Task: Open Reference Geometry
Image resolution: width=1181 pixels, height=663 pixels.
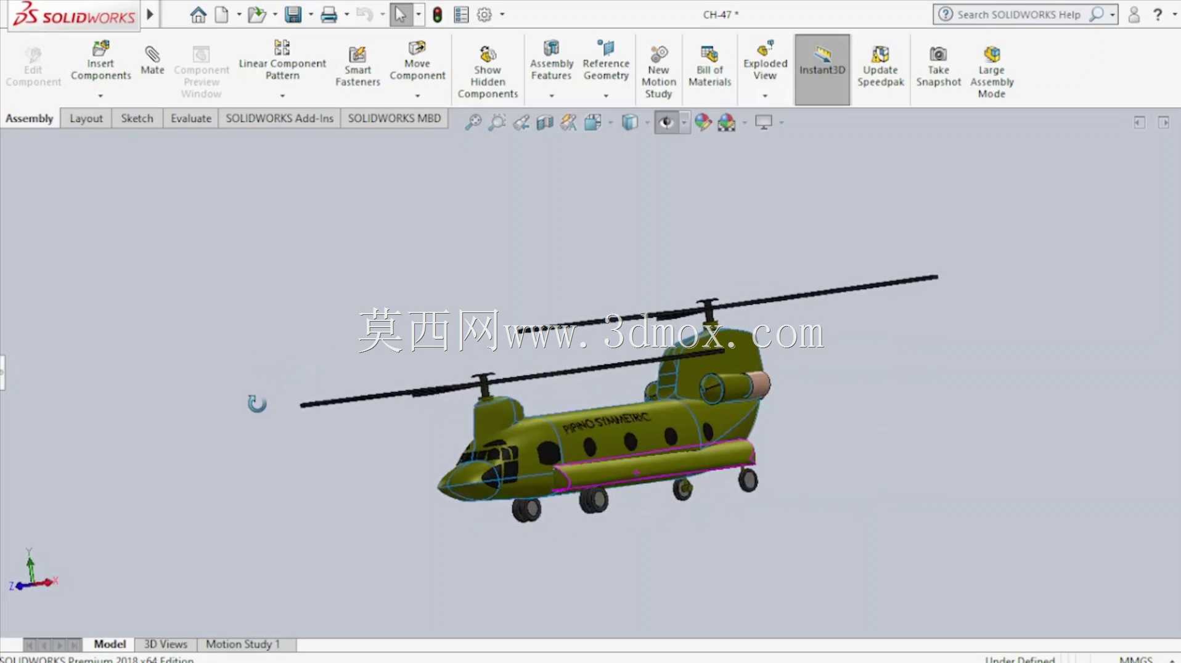Action: tap(606, 60)
